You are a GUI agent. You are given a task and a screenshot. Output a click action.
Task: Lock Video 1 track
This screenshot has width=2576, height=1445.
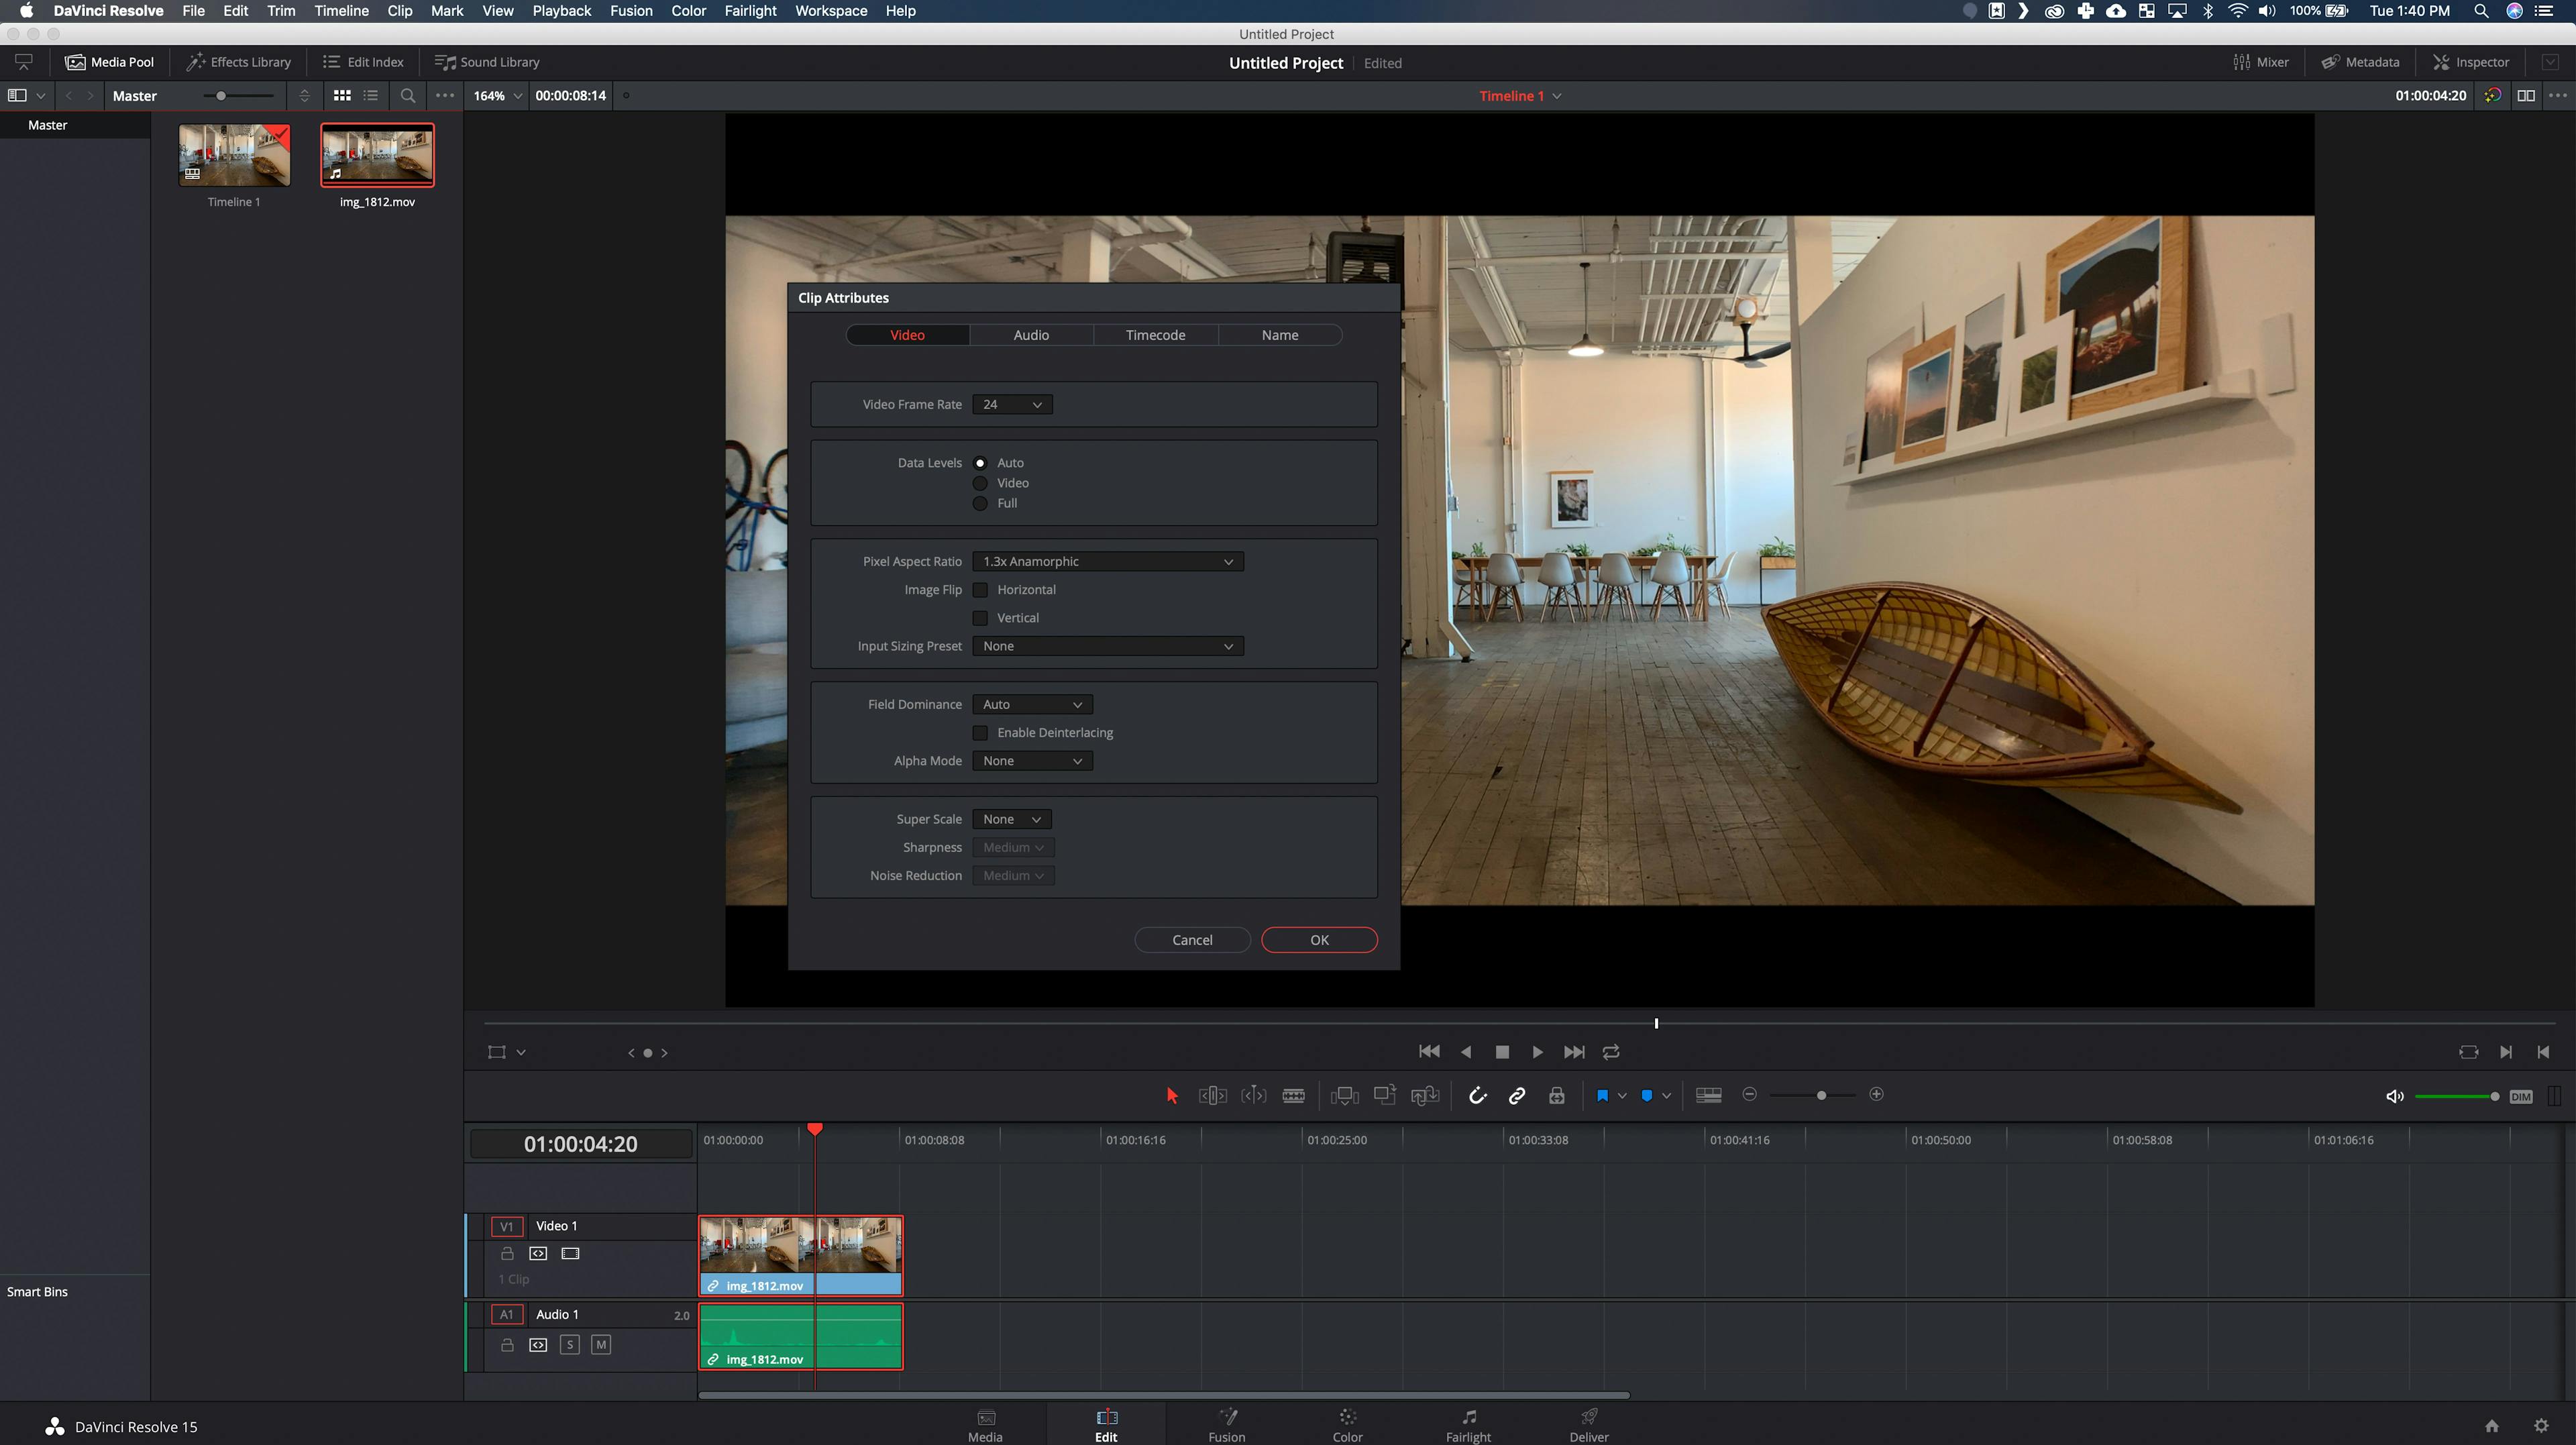click(507, 1254)
